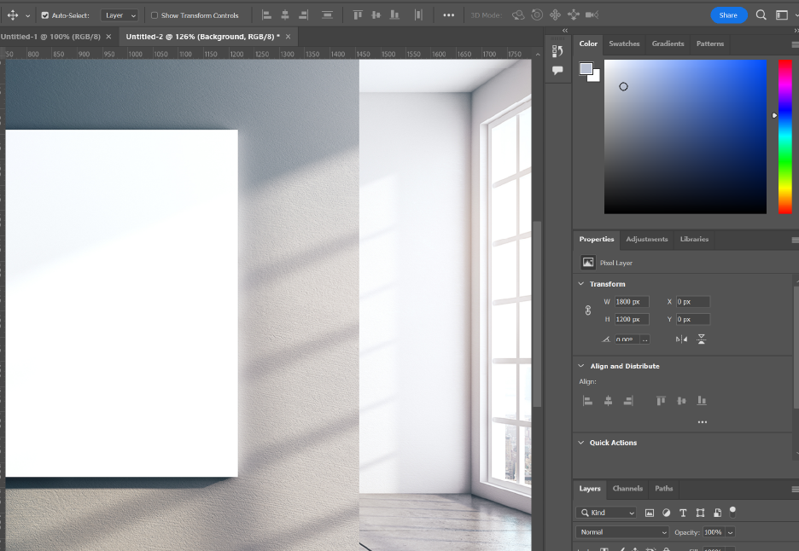
Task: Open the Auto-Select Layer dropdown
Action: pos(120,15)
